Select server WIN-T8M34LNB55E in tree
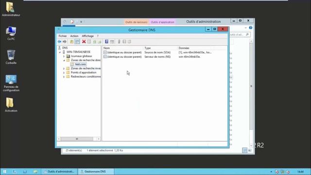Viewport: 311px width, 175px height. (x=78, y=52)
